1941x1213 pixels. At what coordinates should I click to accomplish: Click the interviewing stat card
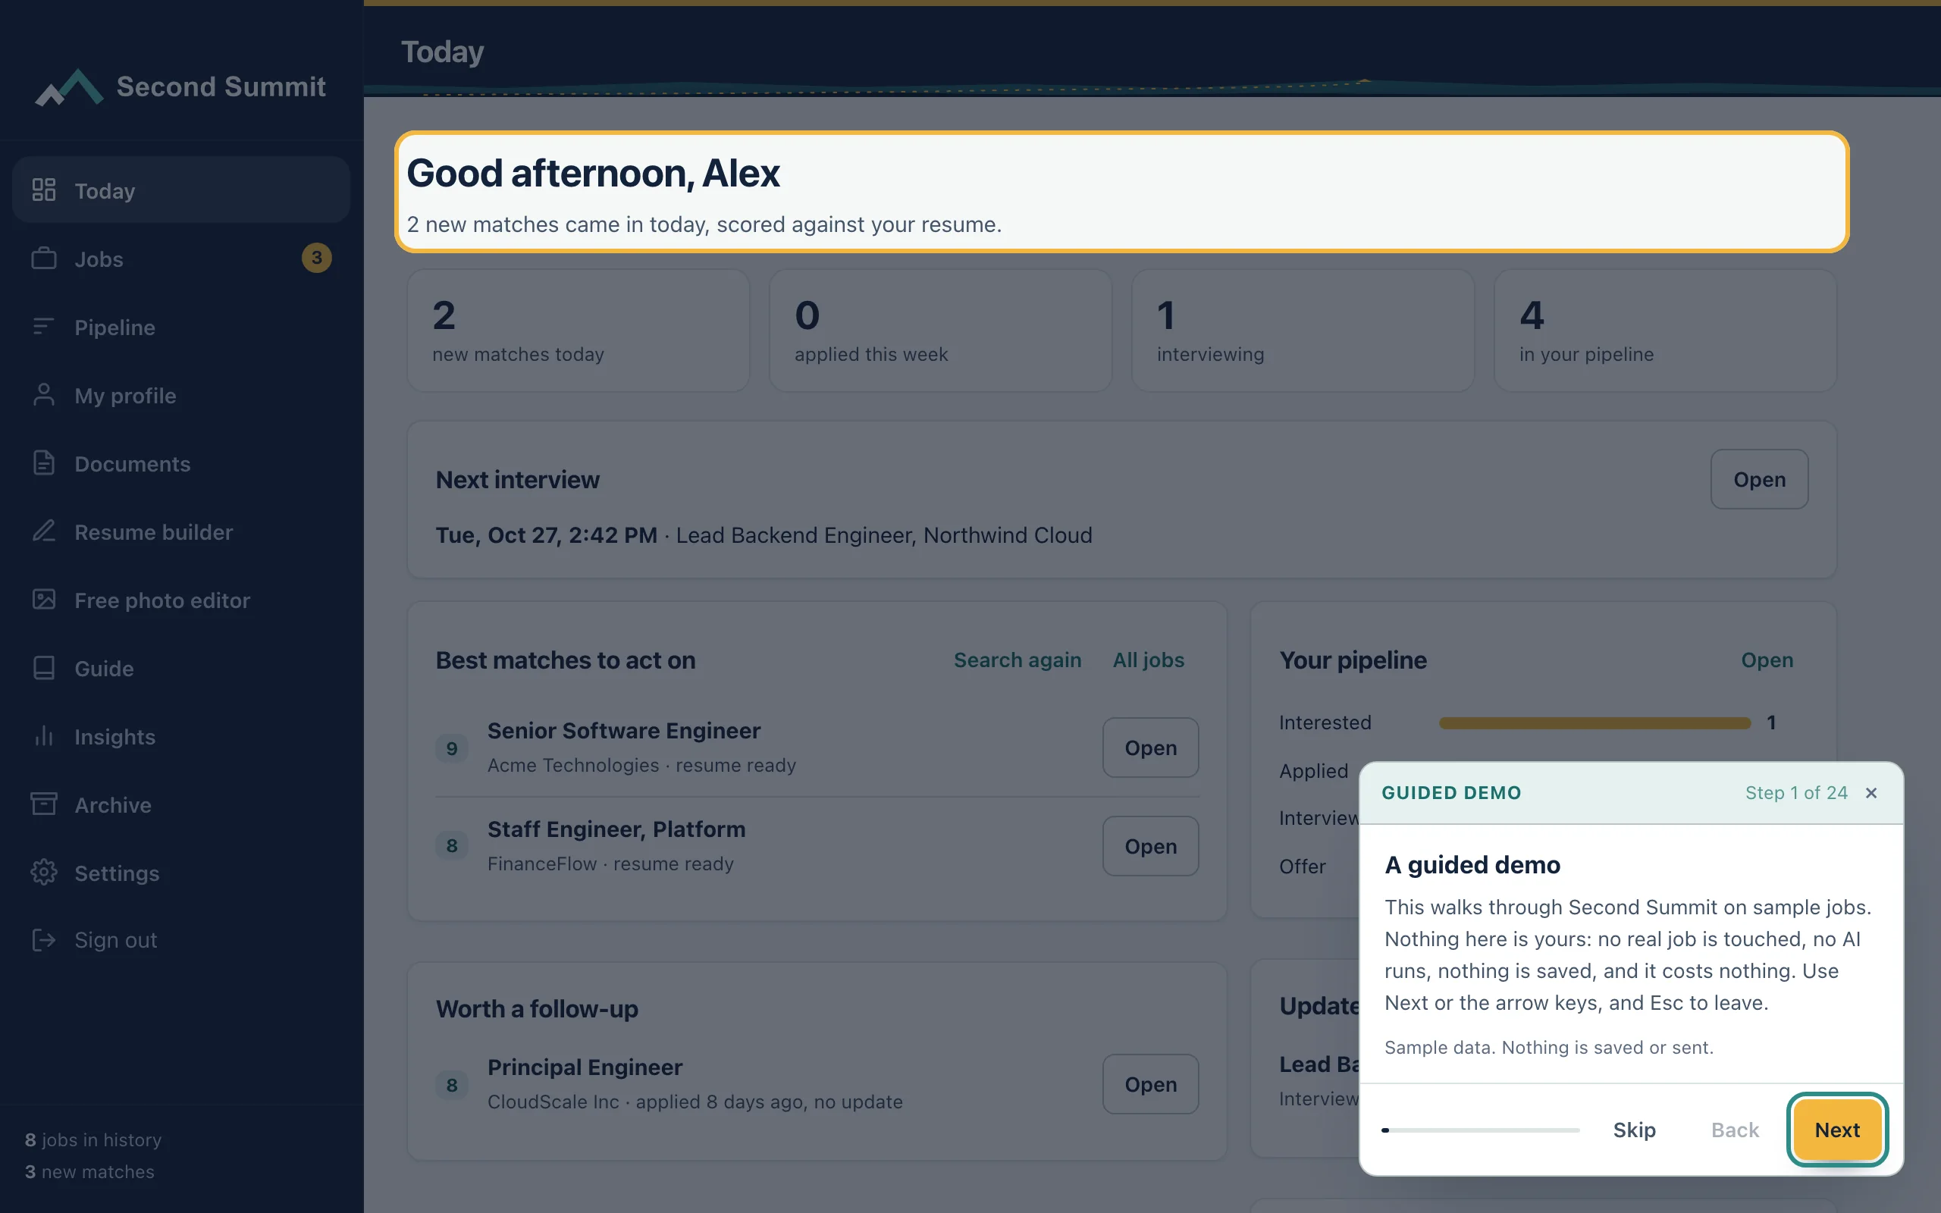coord(1303,331)
